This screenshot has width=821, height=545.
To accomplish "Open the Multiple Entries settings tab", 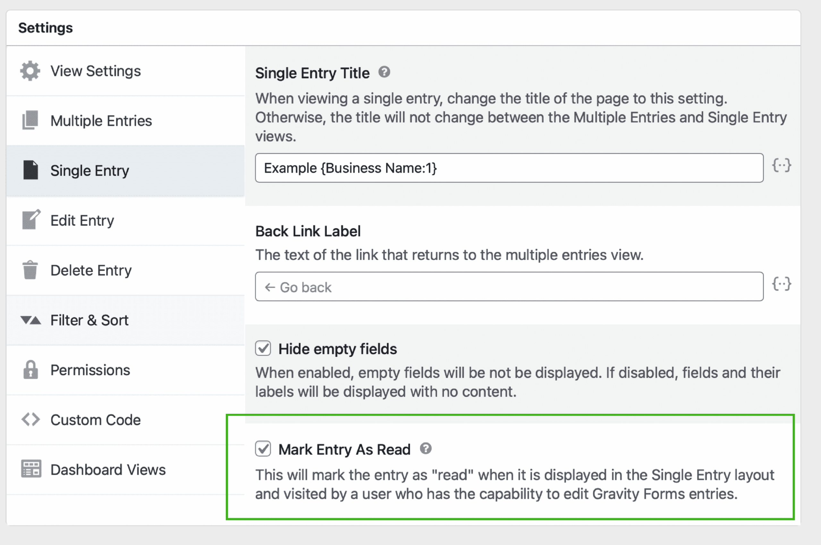I will [101, 121].
